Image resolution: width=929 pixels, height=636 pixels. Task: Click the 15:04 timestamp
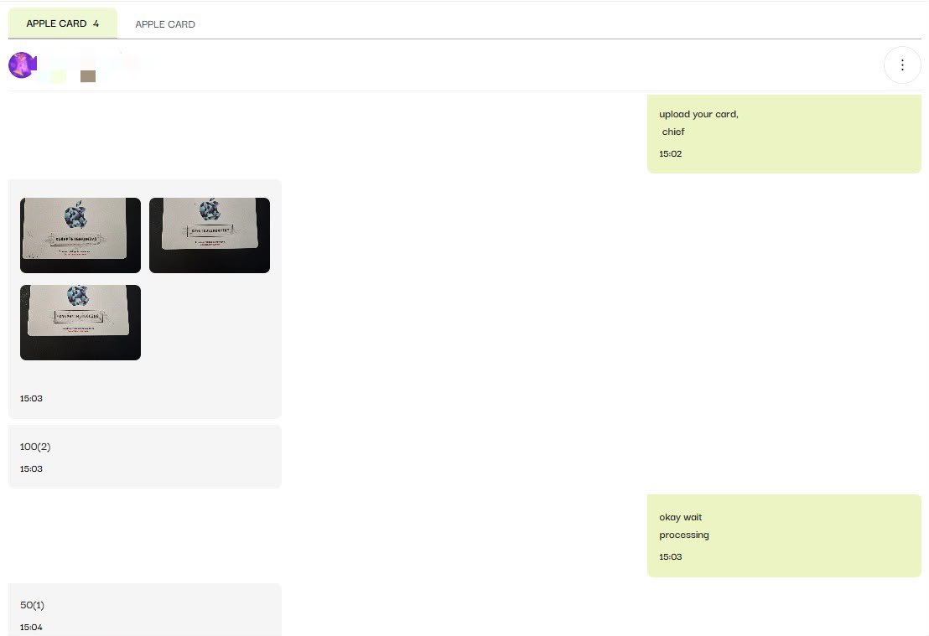pyautogui.click(x=31, y=627)
